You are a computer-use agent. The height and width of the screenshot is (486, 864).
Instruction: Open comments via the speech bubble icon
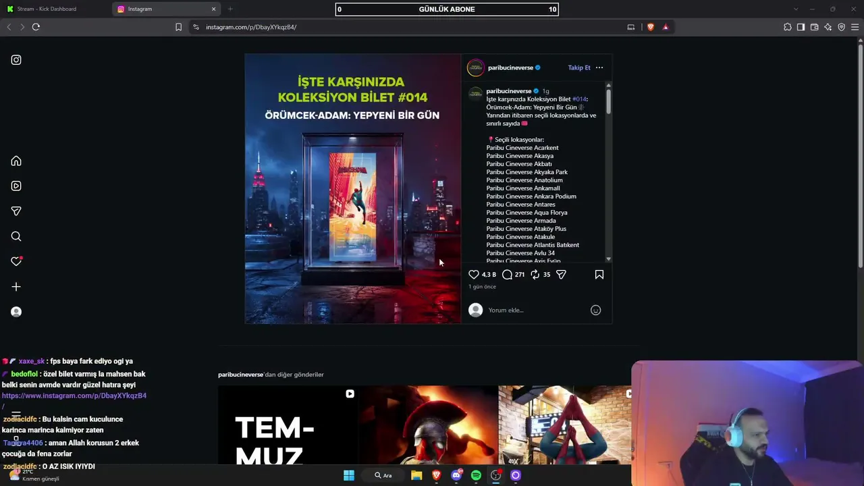[x=508, y=275]
